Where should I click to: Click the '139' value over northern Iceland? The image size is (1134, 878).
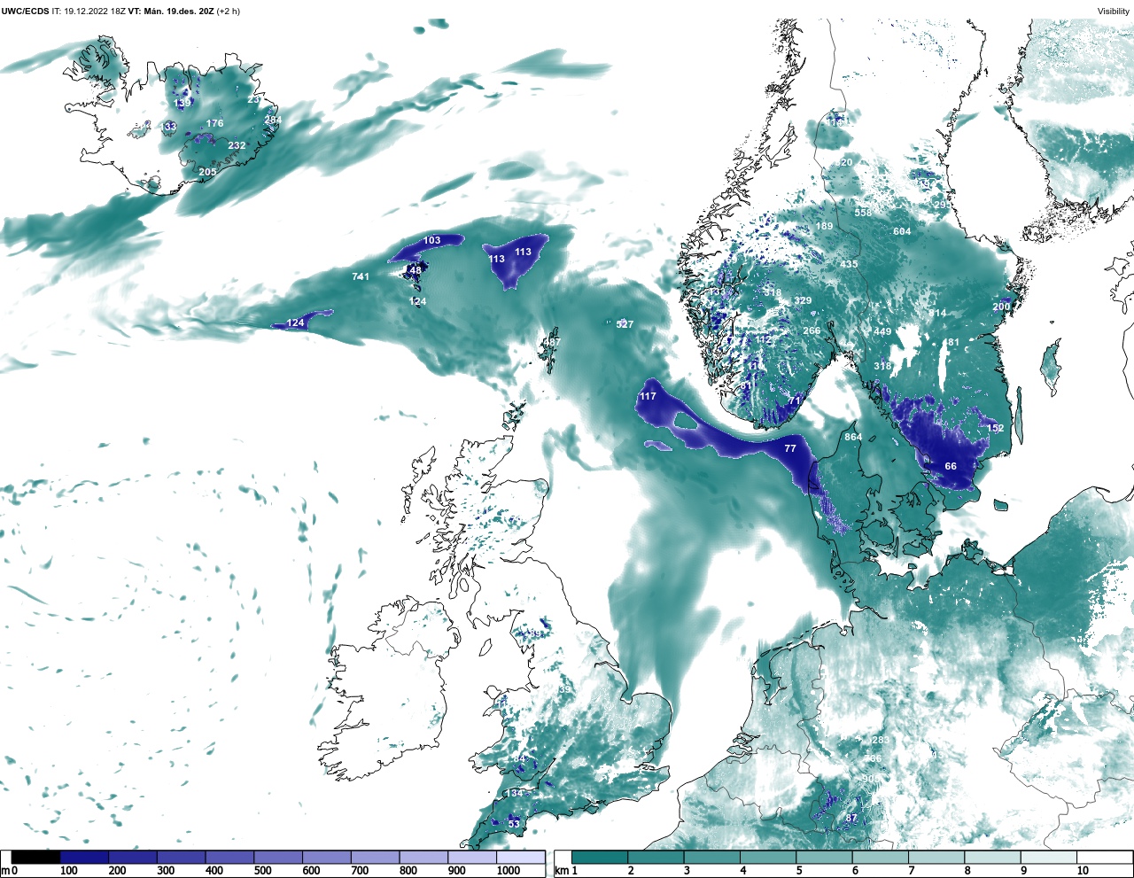point(183,103)
